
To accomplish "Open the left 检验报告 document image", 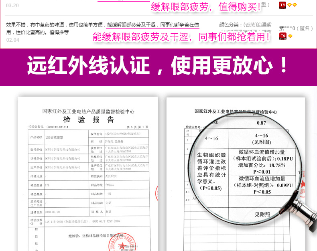I will tap(88, 174).
